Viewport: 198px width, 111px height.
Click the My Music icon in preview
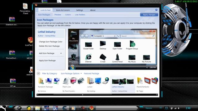tap(132, 59)
